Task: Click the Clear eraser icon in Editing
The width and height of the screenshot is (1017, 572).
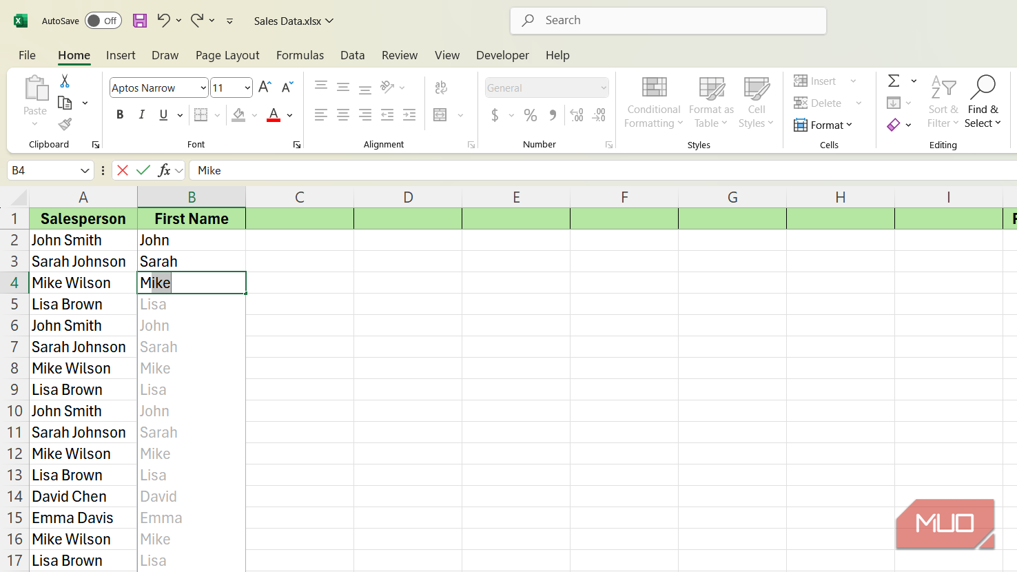Action: click(x=894, y=125)
